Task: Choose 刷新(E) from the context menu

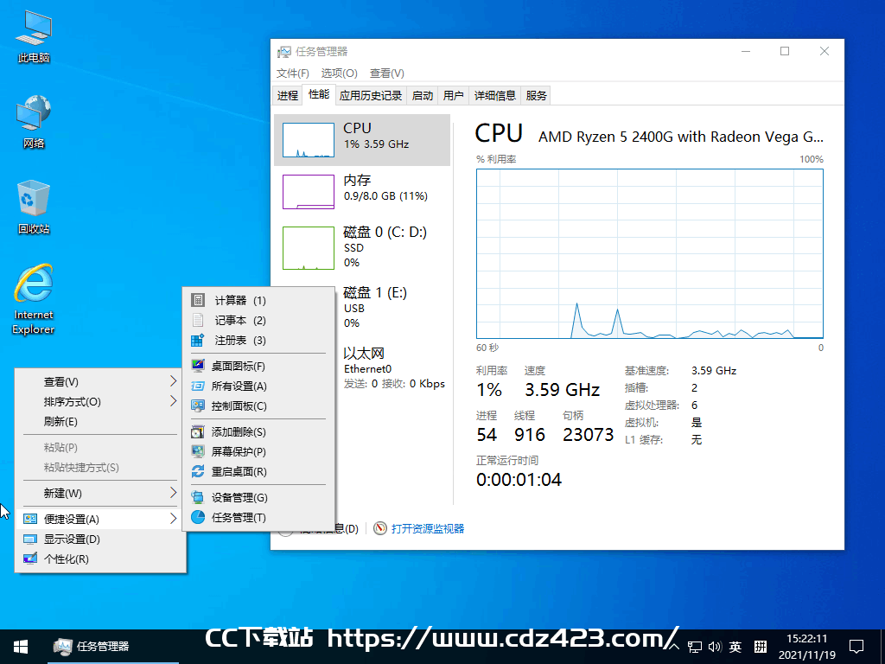Action: coord(100,422)
